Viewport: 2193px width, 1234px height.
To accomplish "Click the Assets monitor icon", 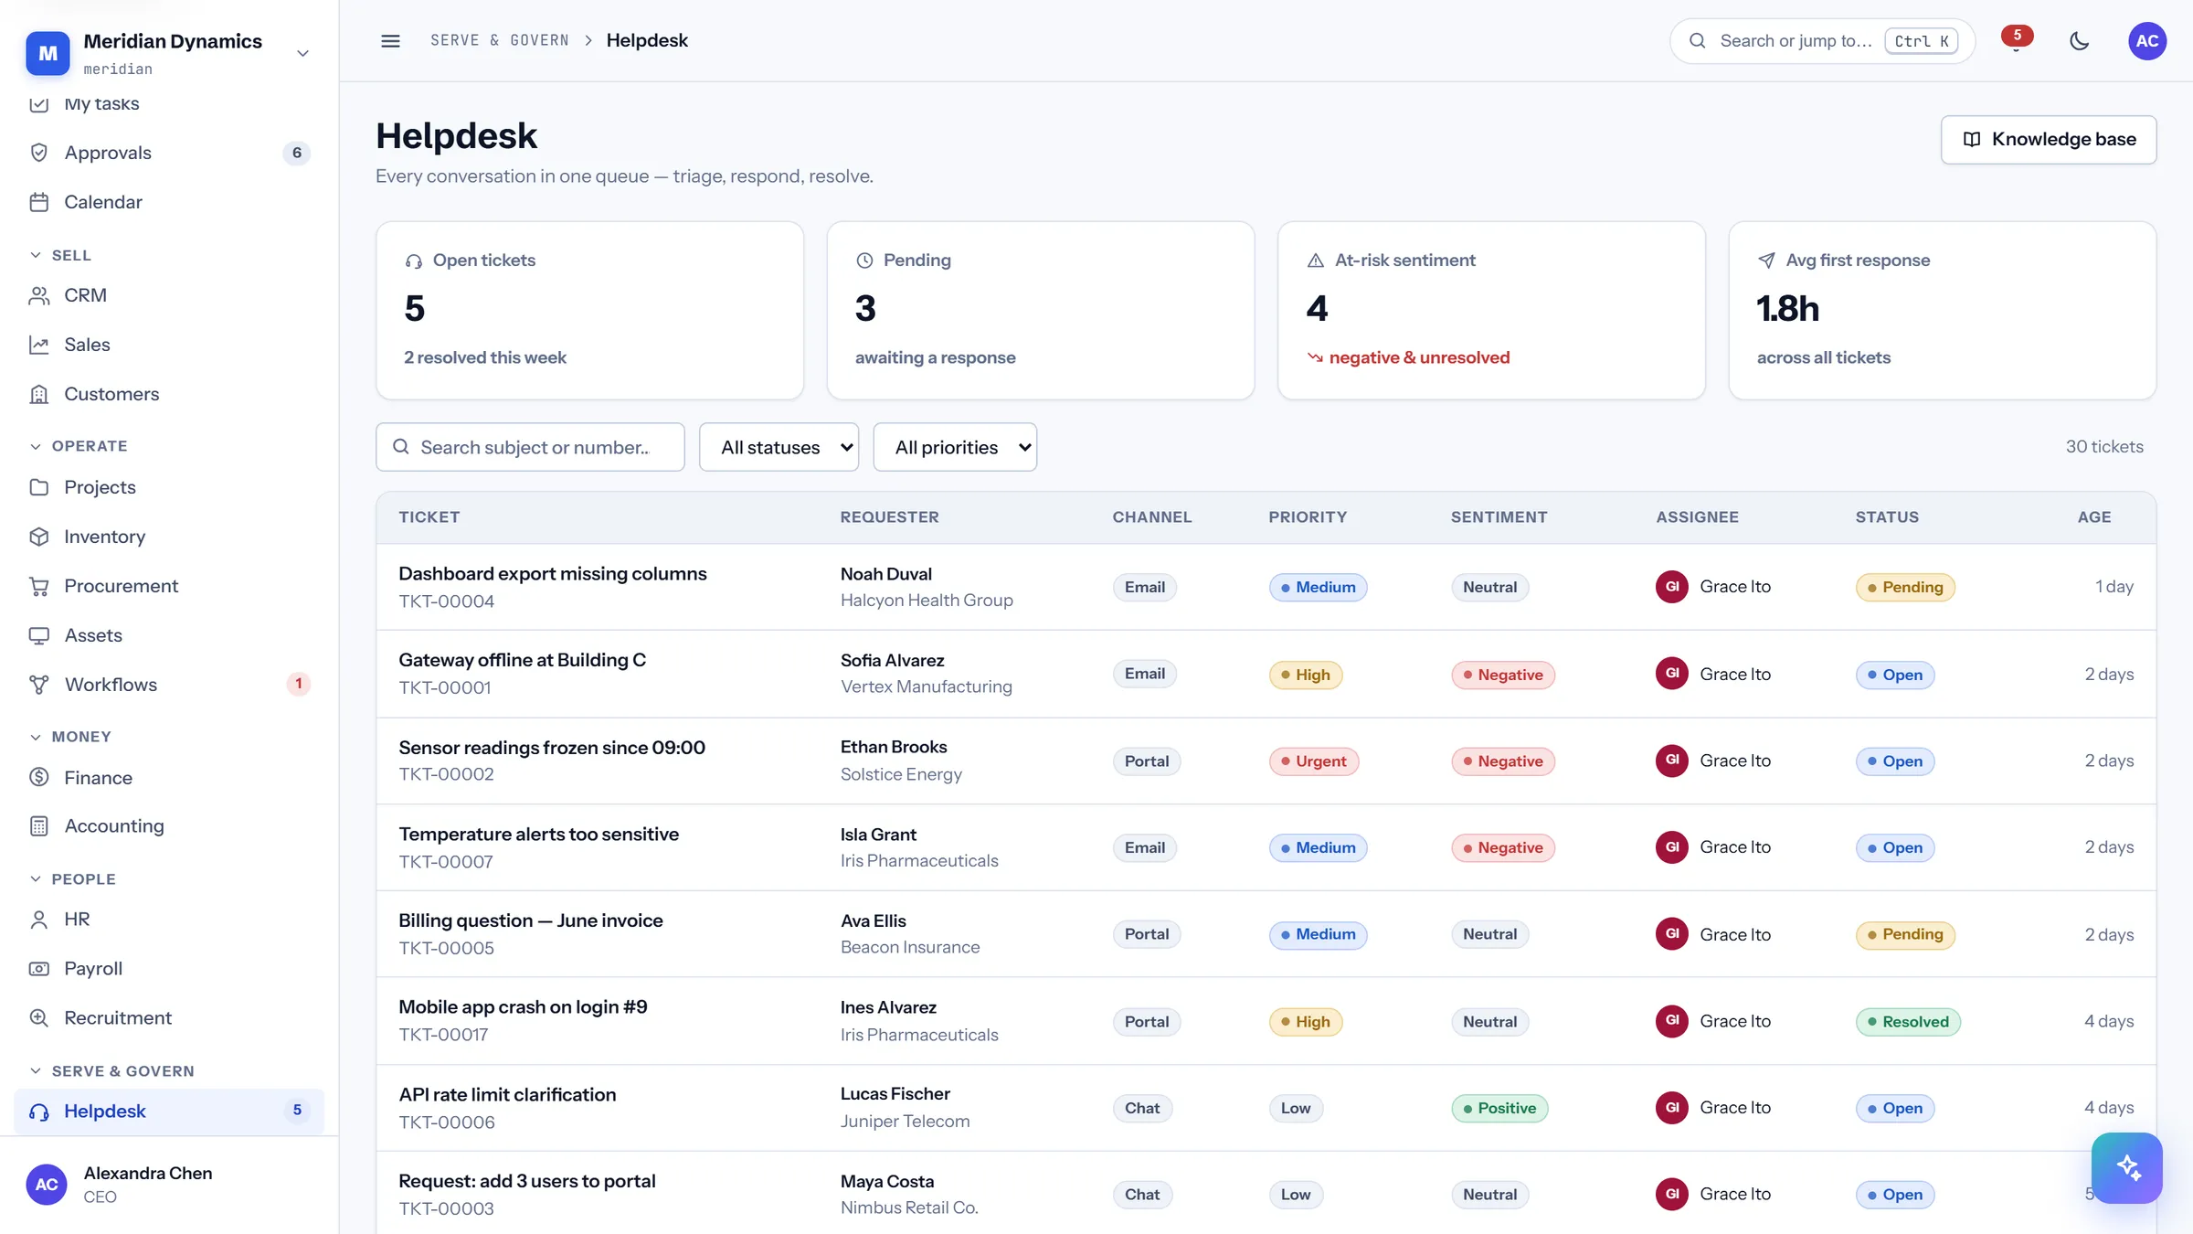I will click(38, 635).
